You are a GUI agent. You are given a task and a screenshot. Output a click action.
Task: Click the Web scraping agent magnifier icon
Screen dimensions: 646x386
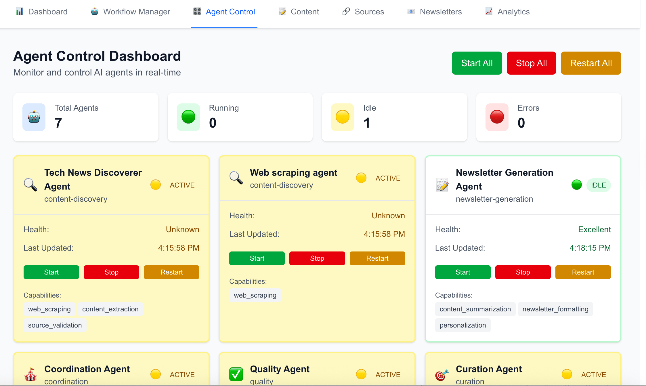[236, 178]
